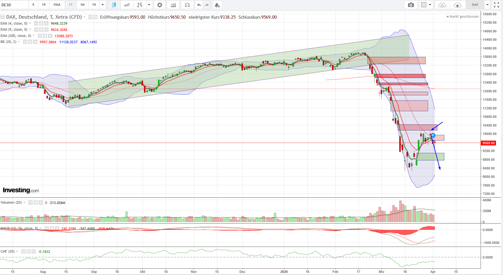Save chart layout to cloud

tap(457, 5)
